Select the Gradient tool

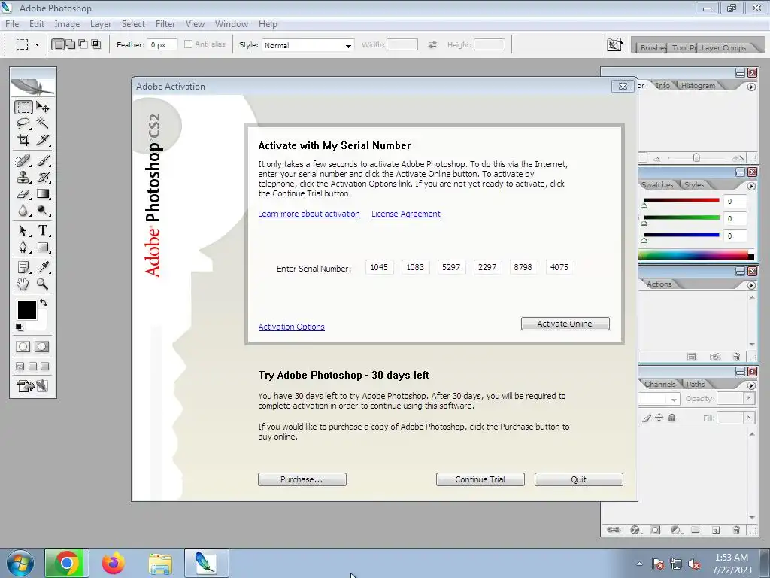[x=43, y=193]
